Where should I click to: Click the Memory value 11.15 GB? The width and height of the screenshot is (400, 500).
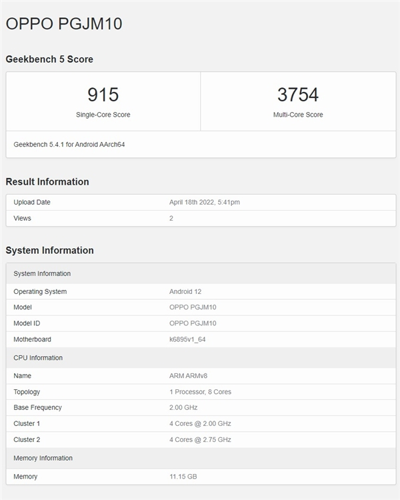click(x=183, y=477)
